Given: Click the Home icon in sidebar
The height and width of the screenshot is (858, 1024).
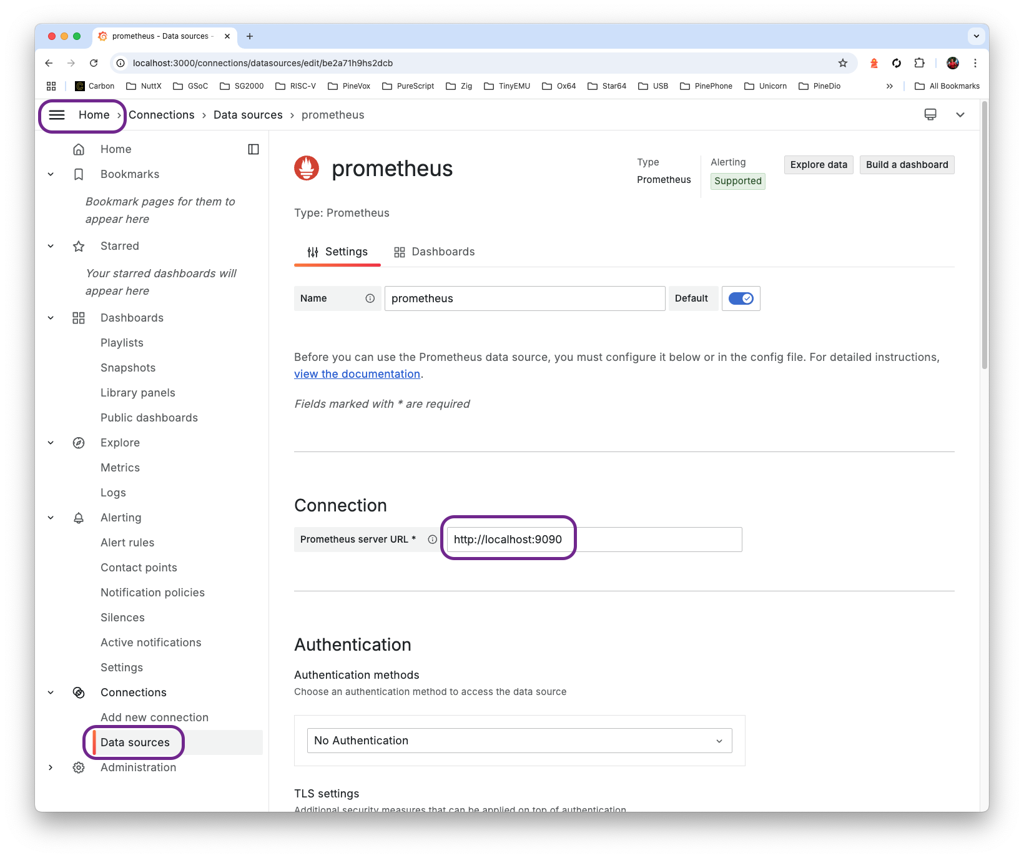Looking at the screenshot, I should (x=79, y=149).
